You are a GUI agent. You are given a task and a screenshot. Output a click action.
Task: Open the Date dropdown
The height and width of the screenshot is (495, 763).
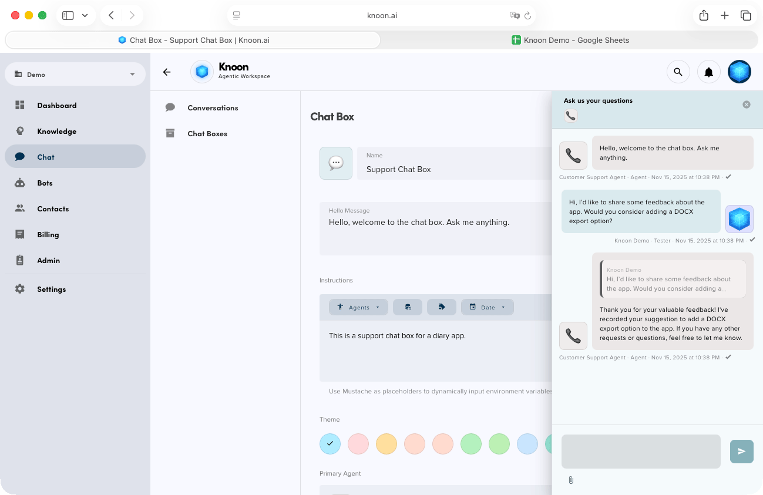tap(487, 307)
